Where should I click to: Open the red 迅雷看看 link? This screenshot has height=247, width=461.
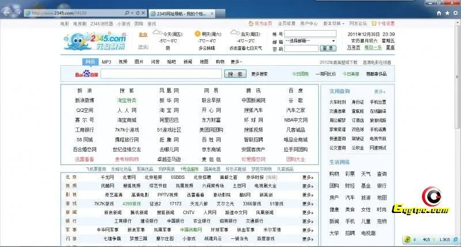[x=84, y=159]
